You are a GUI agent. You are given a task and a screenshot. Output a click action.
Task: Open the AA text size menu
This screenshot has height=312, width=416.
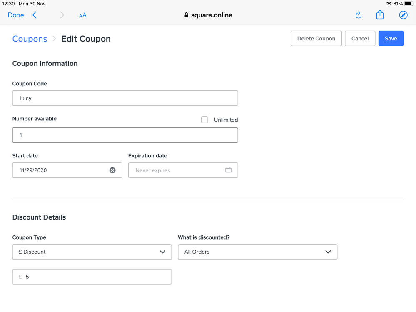point(82,15)
